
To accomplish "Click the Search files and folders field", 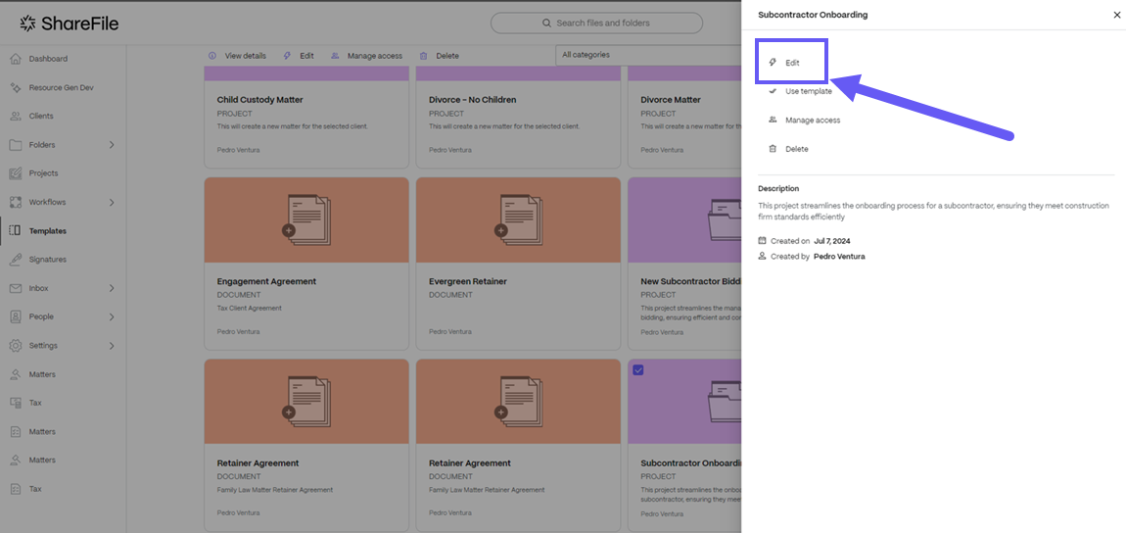I will [596, 23].
